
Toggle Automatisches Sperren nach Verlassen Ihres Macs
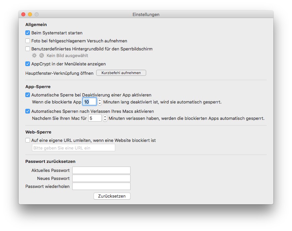28,111
